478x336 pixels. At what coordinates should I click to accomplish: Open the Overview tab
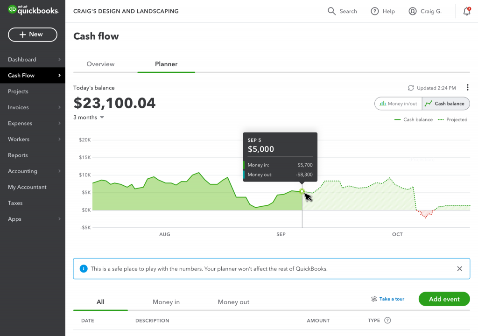tap(101, 64)
